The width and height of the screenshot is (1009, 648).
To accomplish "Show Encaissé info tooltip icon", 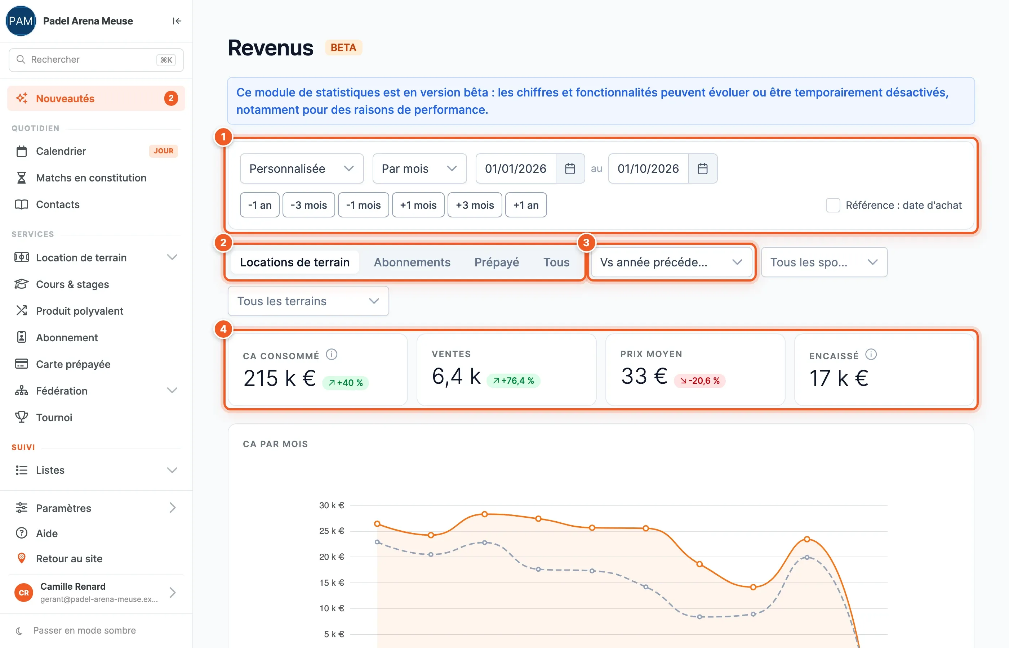I will tap(871, 354).
